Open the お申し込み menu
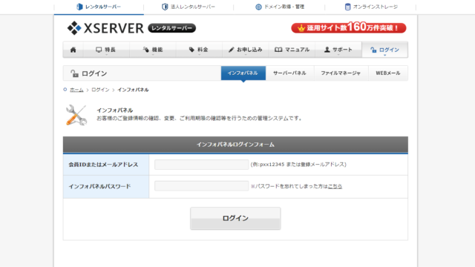This screenshot has width=475, height=267. [x=246, y=50]
